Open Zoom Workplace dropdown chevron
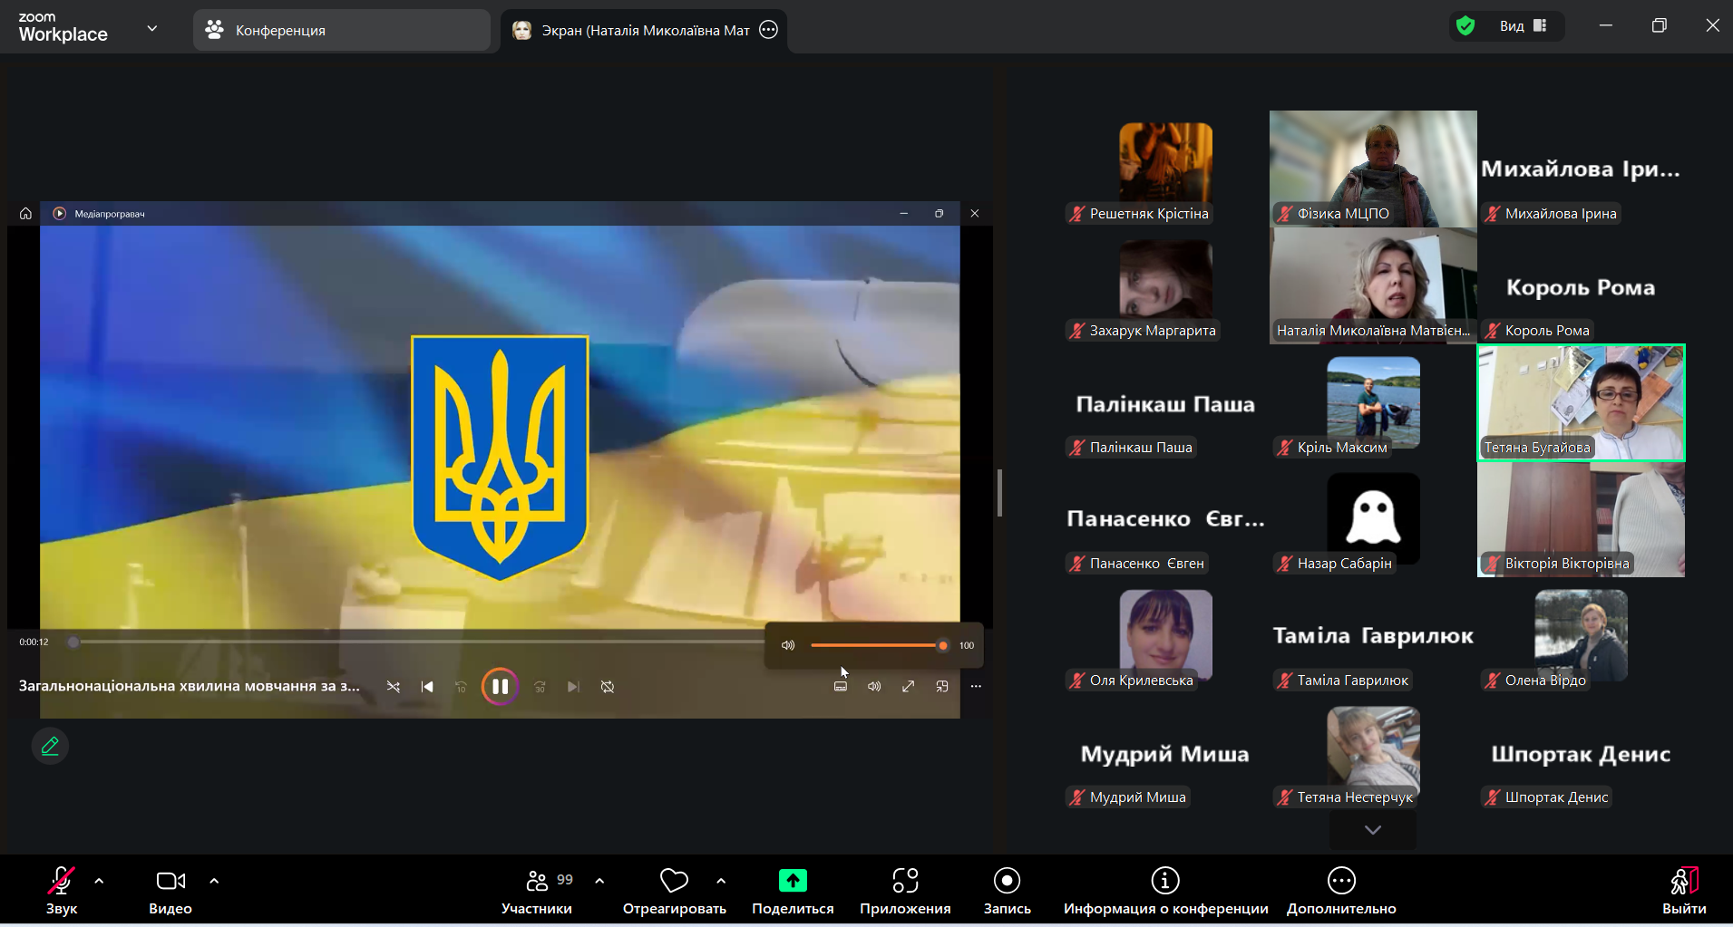Screen dimensions: 1733x927 tap(152, 29)
